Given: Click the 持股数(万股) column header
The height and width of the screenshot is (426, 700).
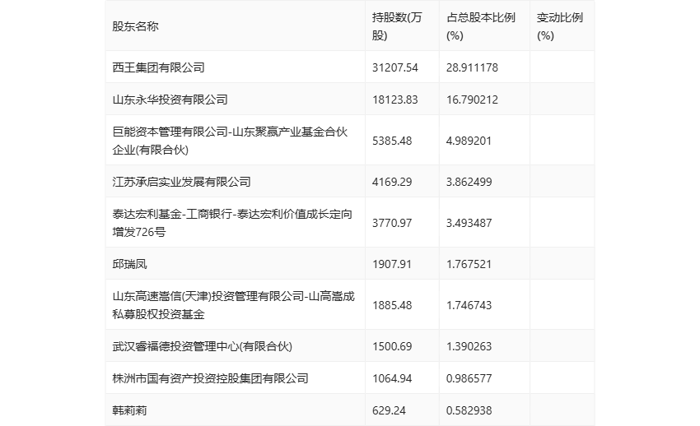Looking at the screenshot, I should tap(397, 27).
